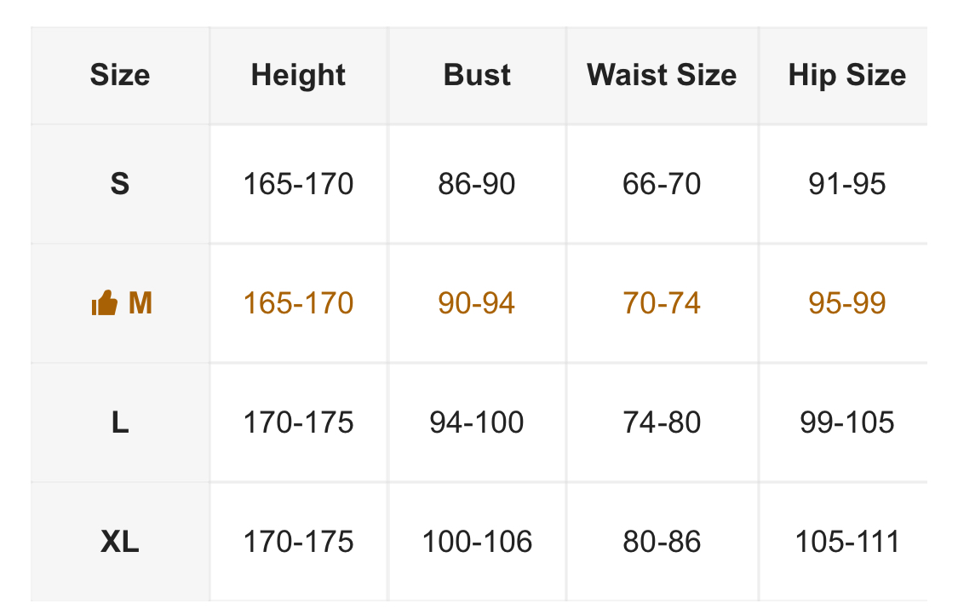Click the Bust column header
Image resolution: width=958 pixels, height=615 pixels.
pos(477,75)
